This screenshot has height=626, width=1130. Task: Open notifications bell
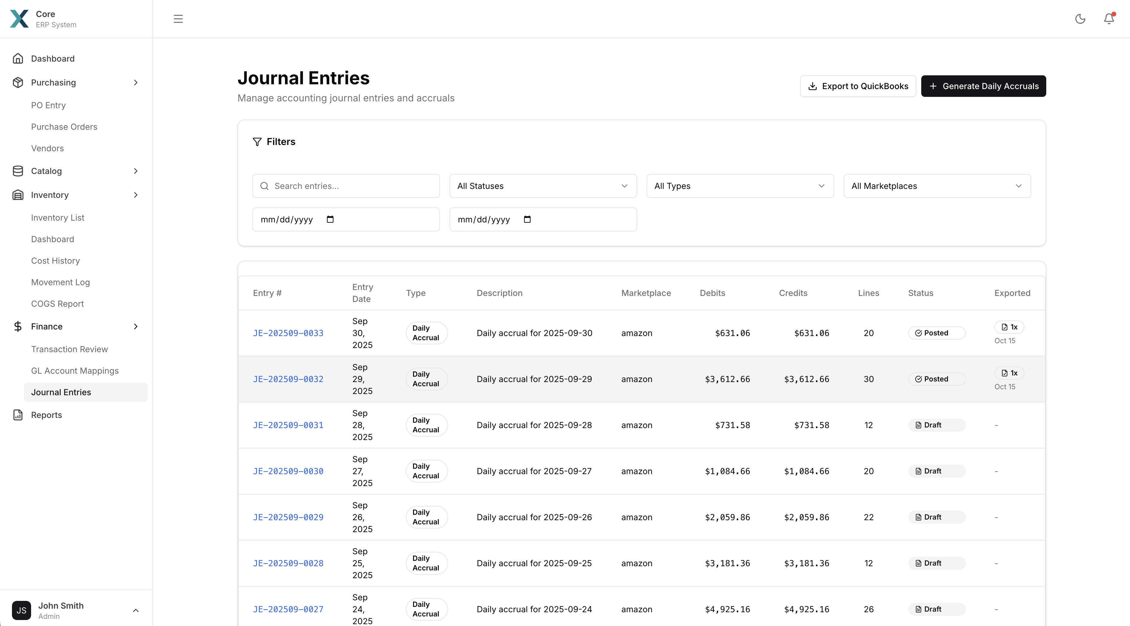point(1108,19)
